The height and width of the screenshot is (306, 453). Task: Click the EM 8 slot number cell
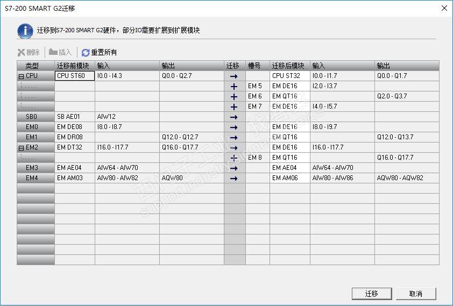coord(257,158)
